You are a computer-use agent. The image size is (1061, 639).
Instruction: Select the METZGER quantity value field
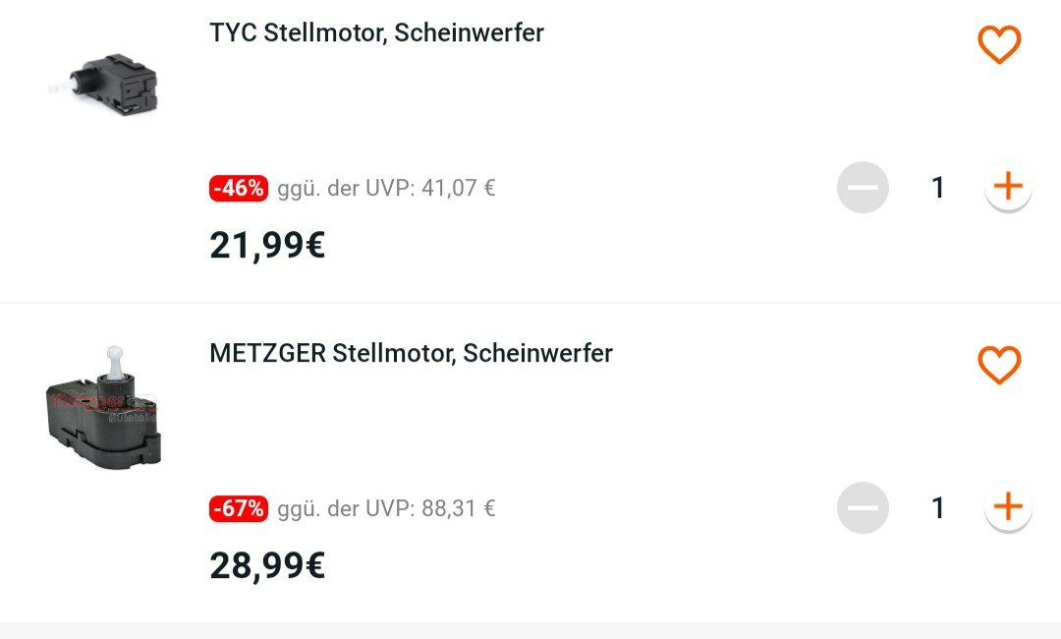coord(937,507)
